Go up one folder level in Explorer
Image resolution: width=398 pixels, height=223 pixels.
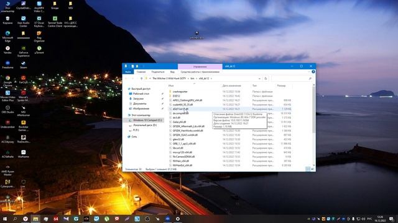pos(141,79)
